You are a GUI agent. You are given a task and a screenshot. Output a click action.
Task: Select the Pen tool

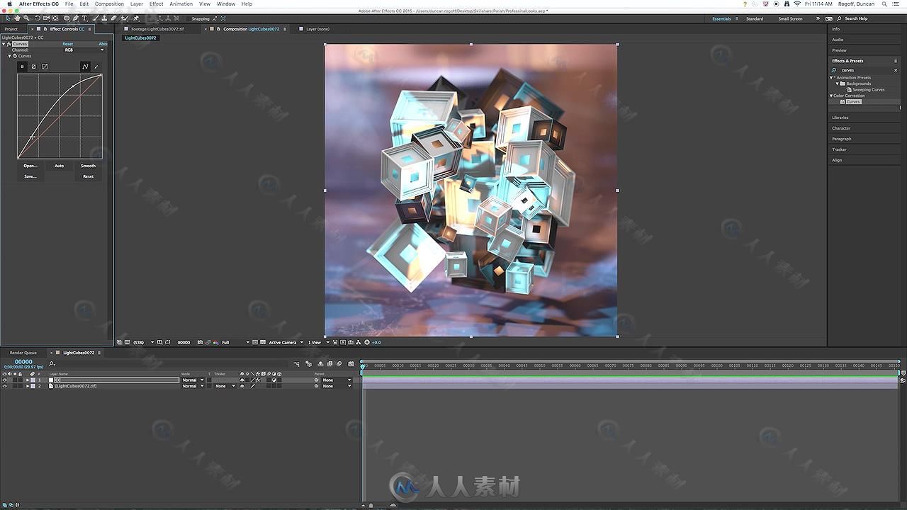75,18
